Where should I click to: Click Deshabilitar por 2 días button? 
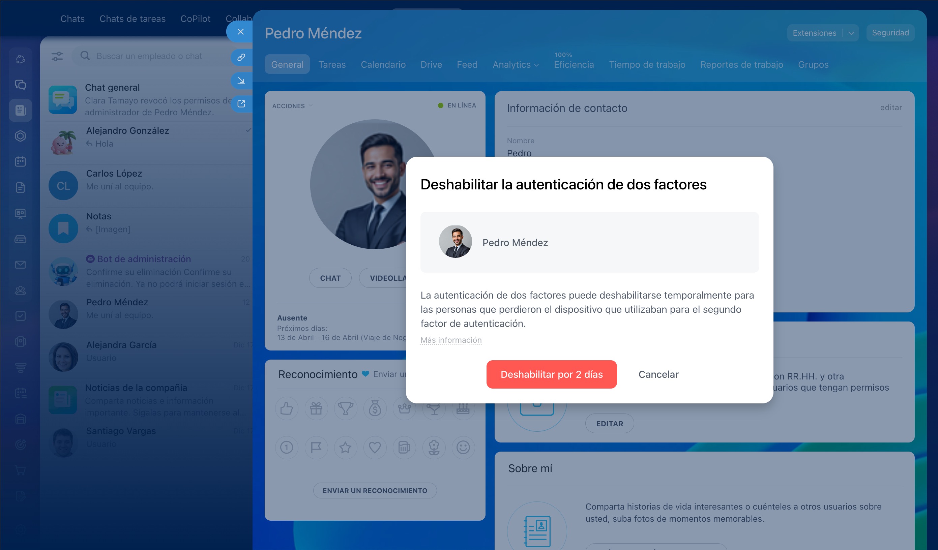click(x=551, y=374)
